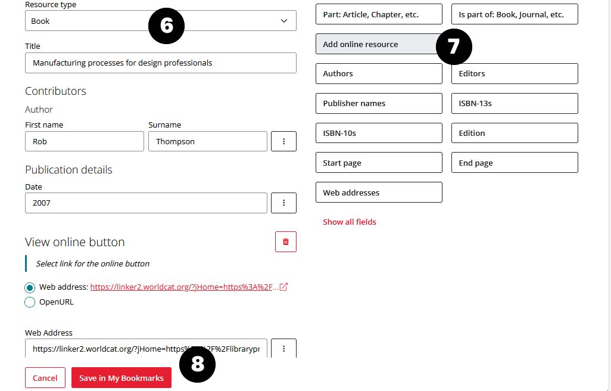Image resolution: width=611 pixels, height=391 pixels.
Task: Click the Title input field
Action: (x=160, y=63)
